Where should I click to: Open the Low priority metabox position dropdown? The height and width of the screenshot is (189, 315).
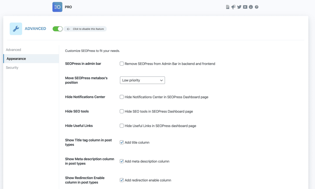point(142,80)
